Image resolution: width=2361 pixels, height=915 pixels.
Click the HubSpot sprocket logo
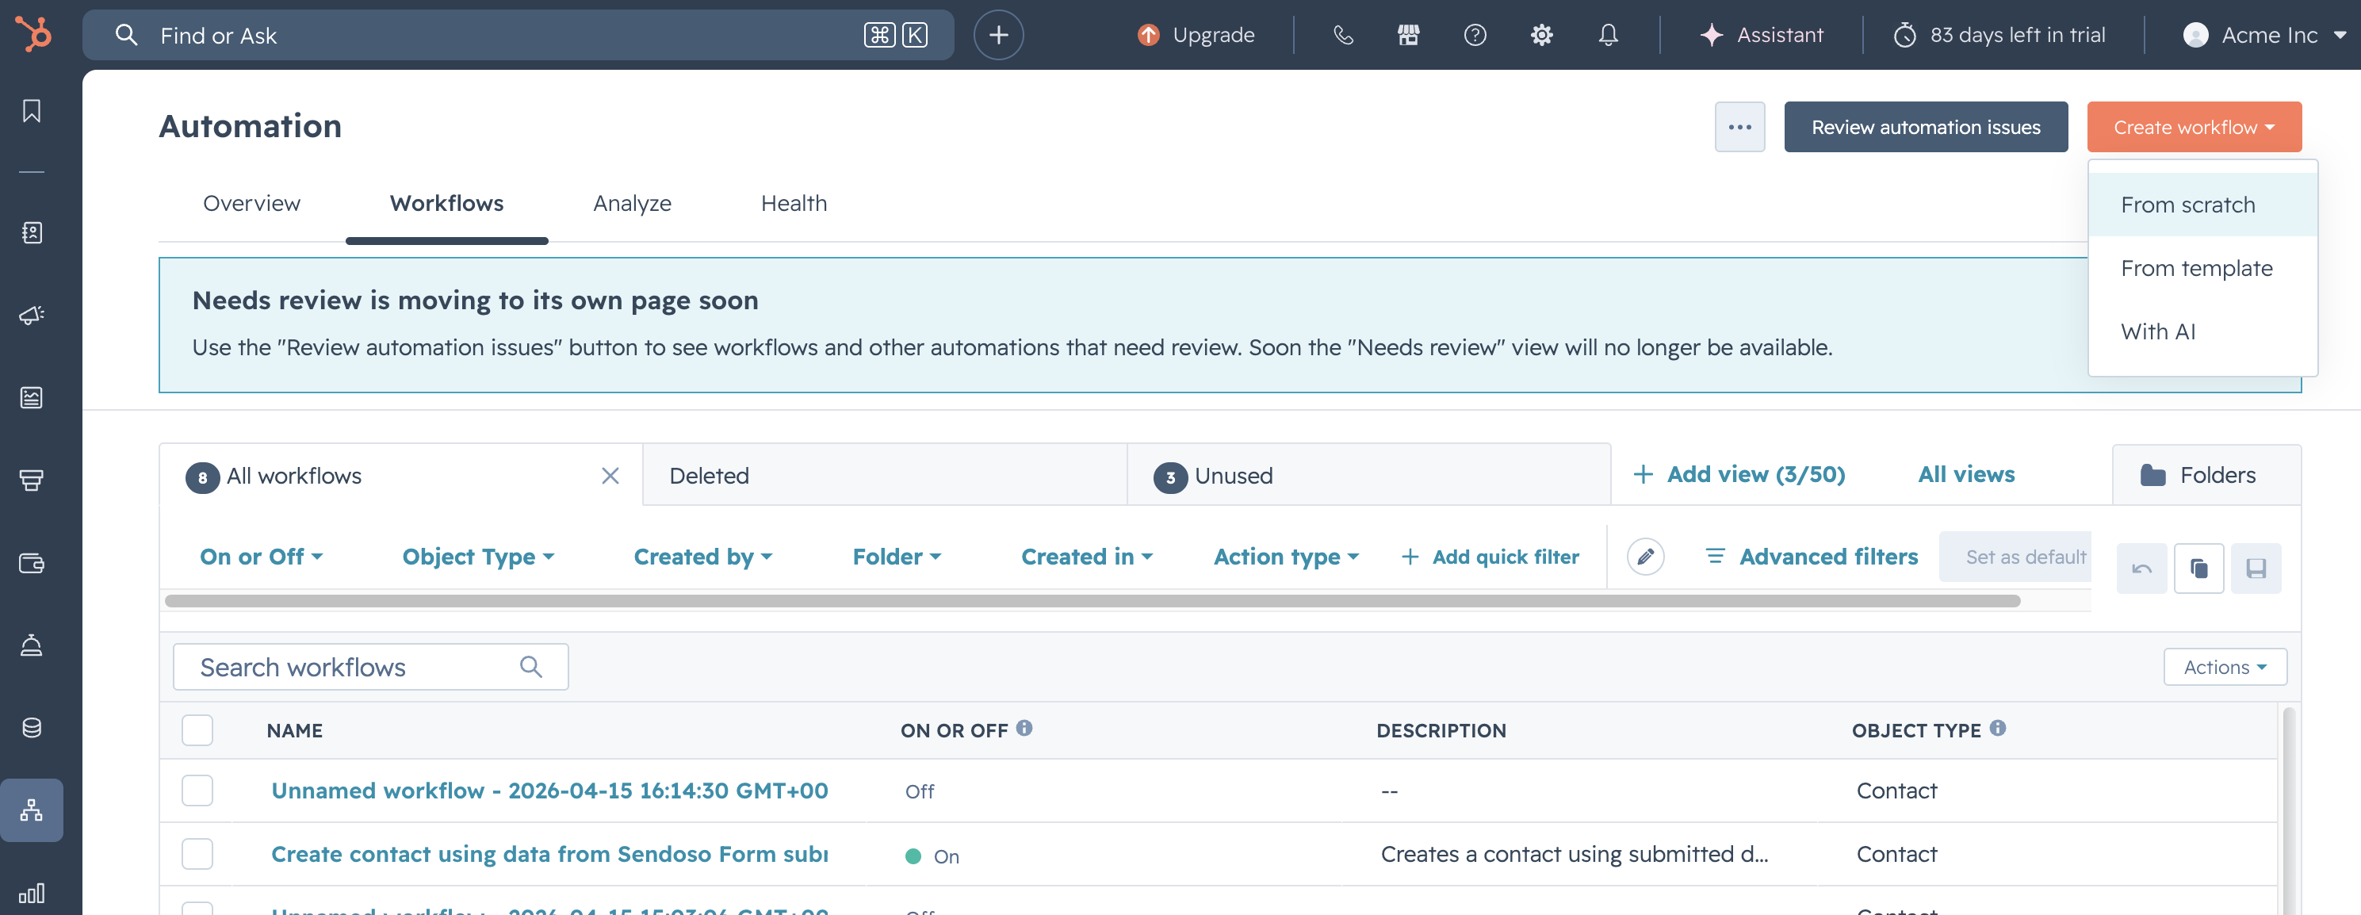tap(33, 35)
